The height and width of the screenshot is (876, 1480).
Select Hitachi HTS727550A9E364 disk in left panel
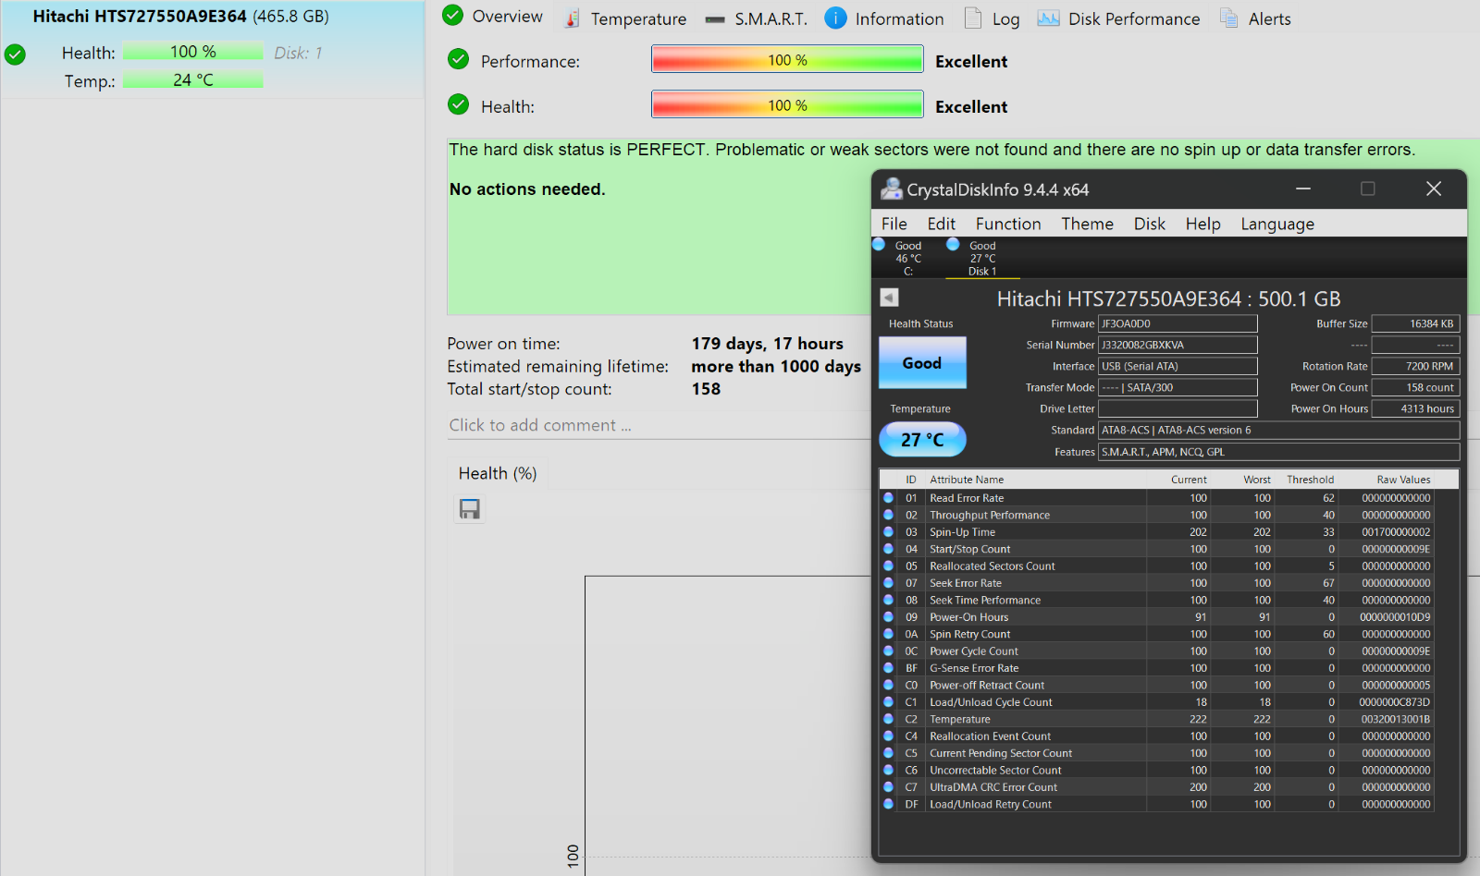(x=213, y=48)
